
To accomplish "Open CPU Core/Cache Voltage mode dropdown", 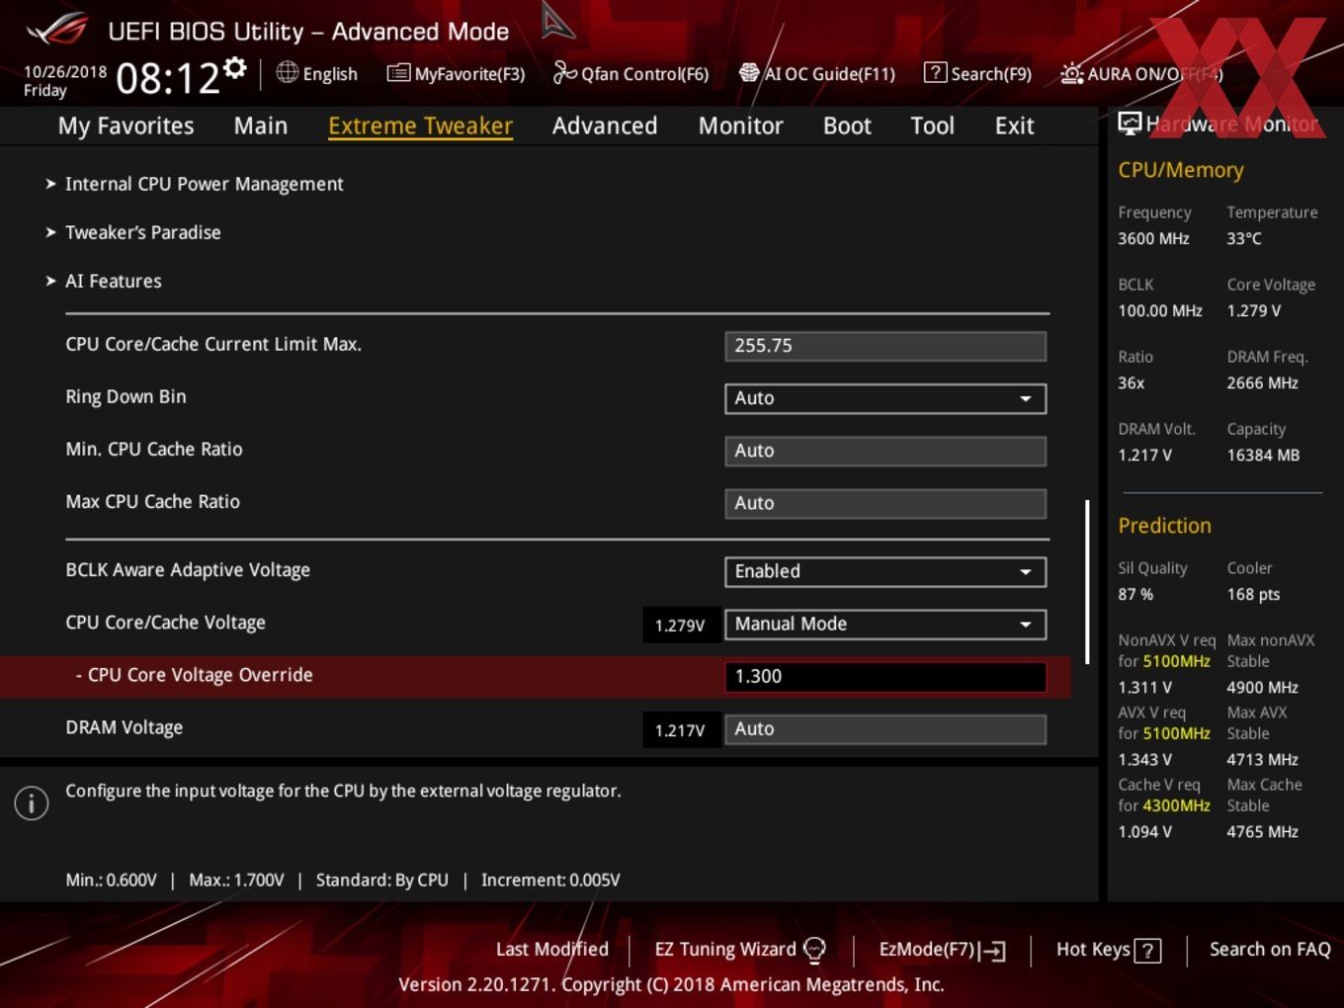I will pos(885,624).
